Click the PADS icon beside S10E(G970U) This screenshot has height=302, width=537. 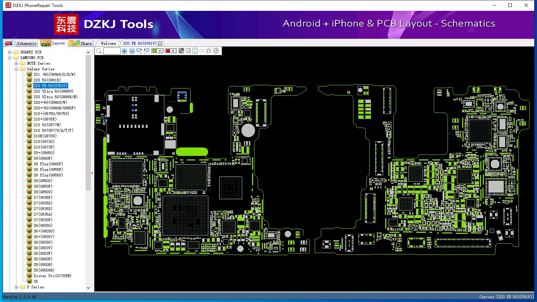click(x=29, y=136)
